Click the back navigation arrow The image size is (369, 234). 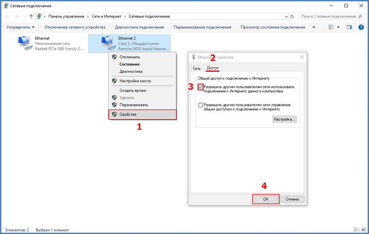pyautogui.click(x=7, y=17)
